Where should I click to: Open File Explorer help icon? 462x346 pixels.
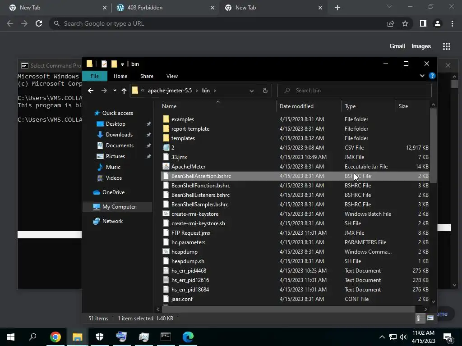pos(432,76)
